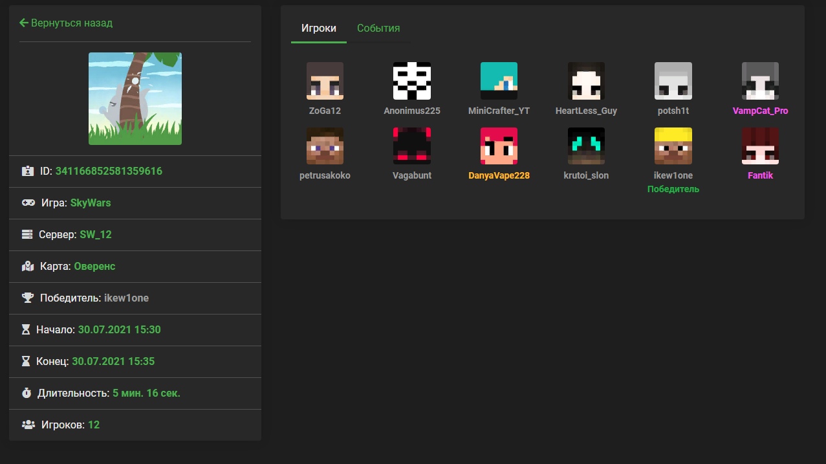This screenshot has height=464, width=826.
Task: Click winner name ikew1one in sidebar
Action: [x=126, y=298]
